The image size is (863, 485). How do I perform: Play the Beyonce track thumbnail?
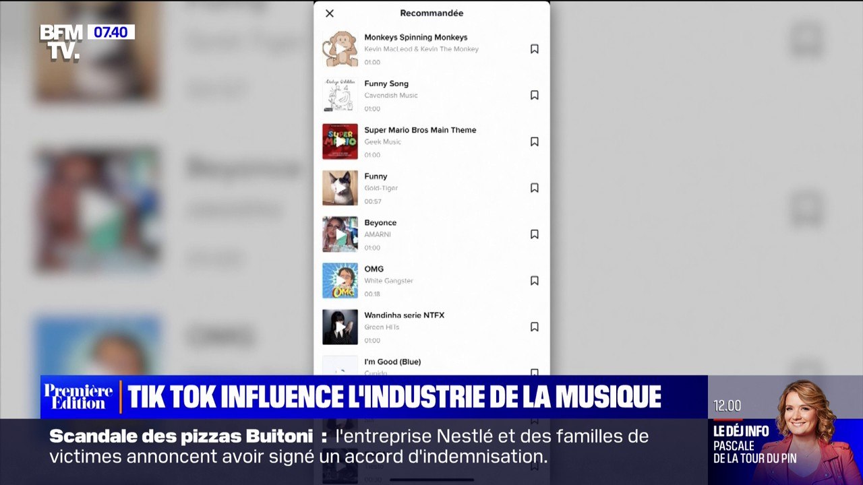340,234
